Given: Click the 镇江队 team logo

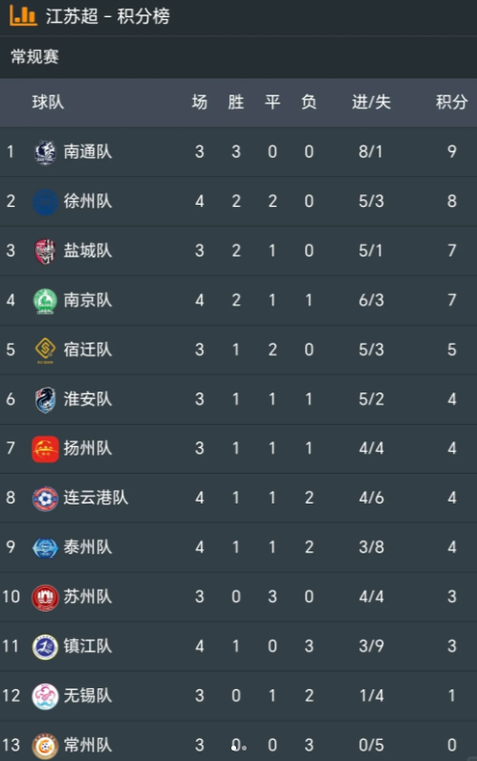Looking at the screenshot, I should point(45,647).
